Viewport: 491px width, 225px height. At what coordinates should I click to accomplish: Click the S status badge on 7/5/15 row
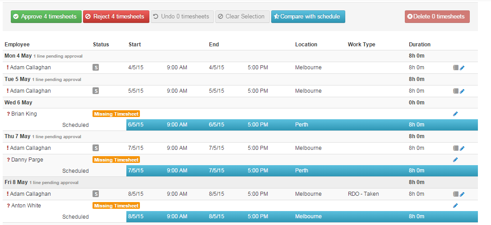[96, 148]
